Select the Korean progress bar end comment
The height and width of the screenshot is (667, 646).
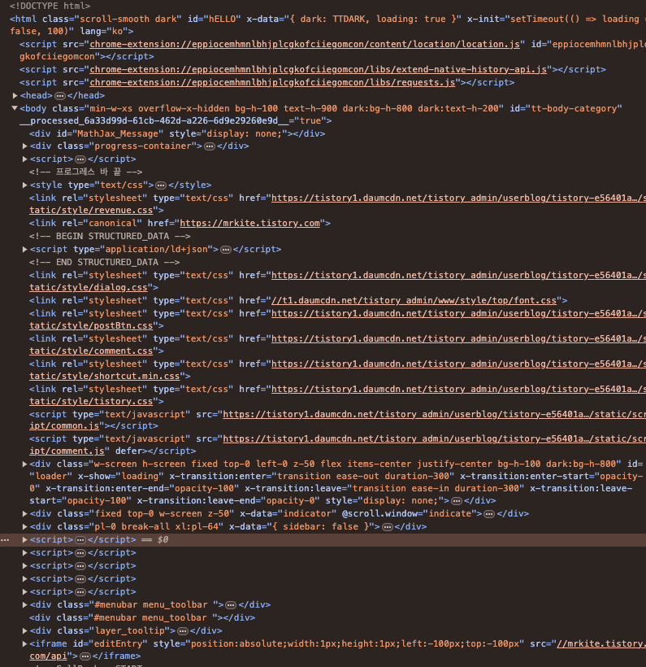(85, 172)
